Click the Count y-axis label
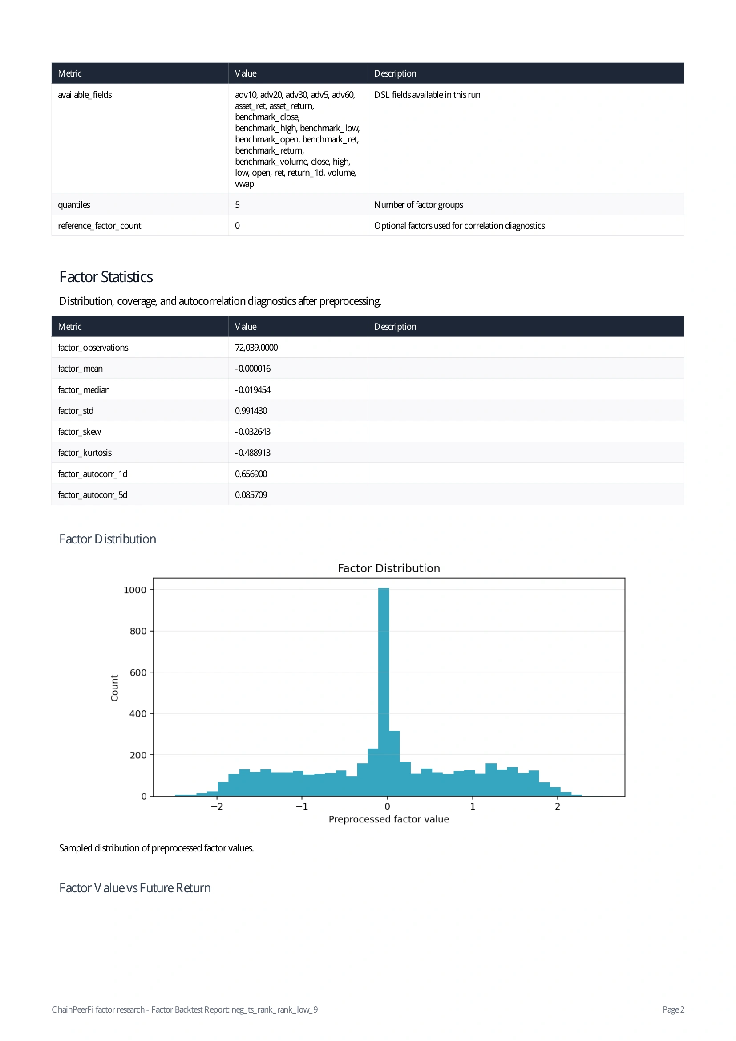The height and width of the screenshot is (1041, 736). 114,687
